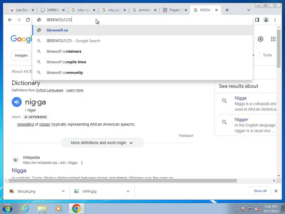The image size is (285, 214).
Task: Click the Google logo
Action: click(x=21, y=39)
